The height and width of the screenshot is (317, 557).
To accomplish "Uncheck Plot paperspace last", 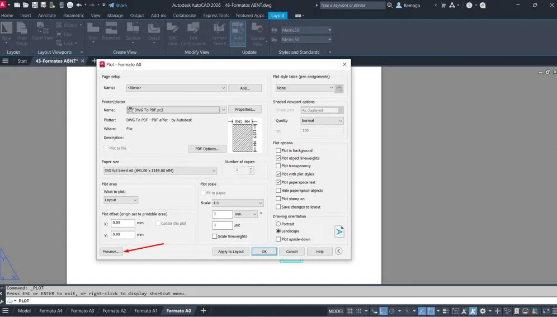I will point(278,182).
